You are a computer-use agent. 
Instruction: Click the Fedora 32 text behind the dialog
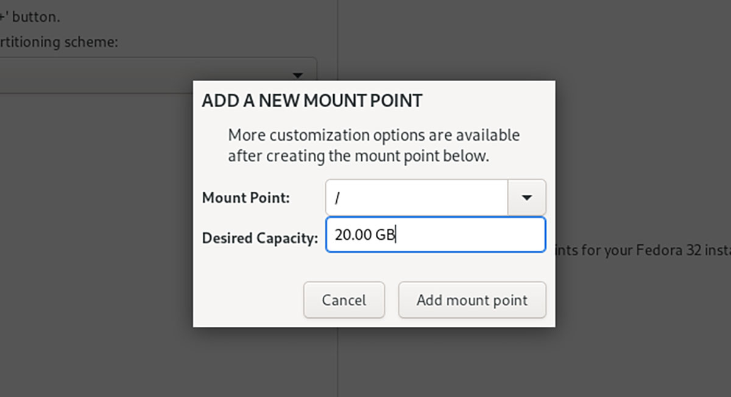click(x=646, y=250)
